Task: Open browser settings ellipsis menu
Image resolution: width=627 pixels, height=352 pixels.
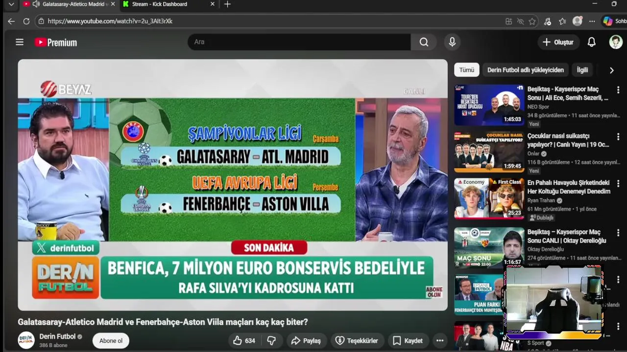Action: pyautogui.click(x=592, y=21)
